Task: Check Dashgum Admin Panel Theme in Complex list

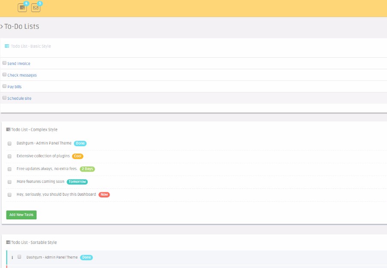Action: tap(9, 144)
